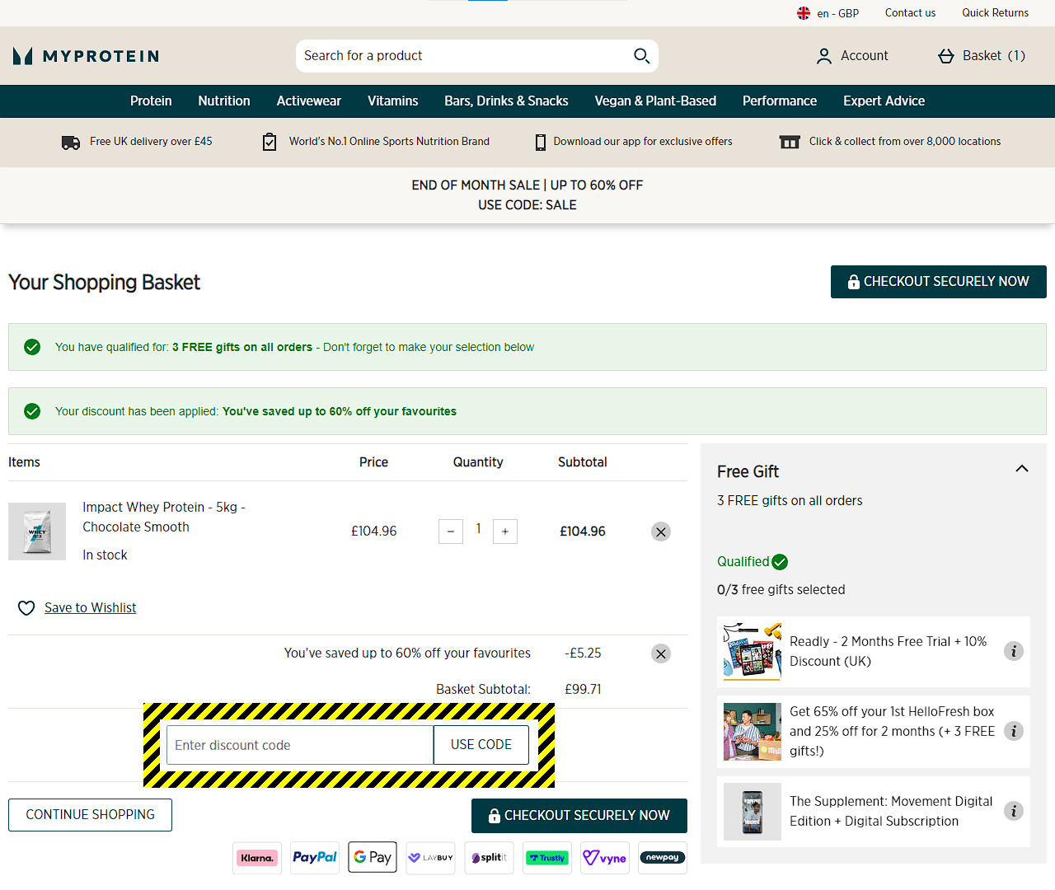Increase quantity with plus button

click(x=505, y=532)
